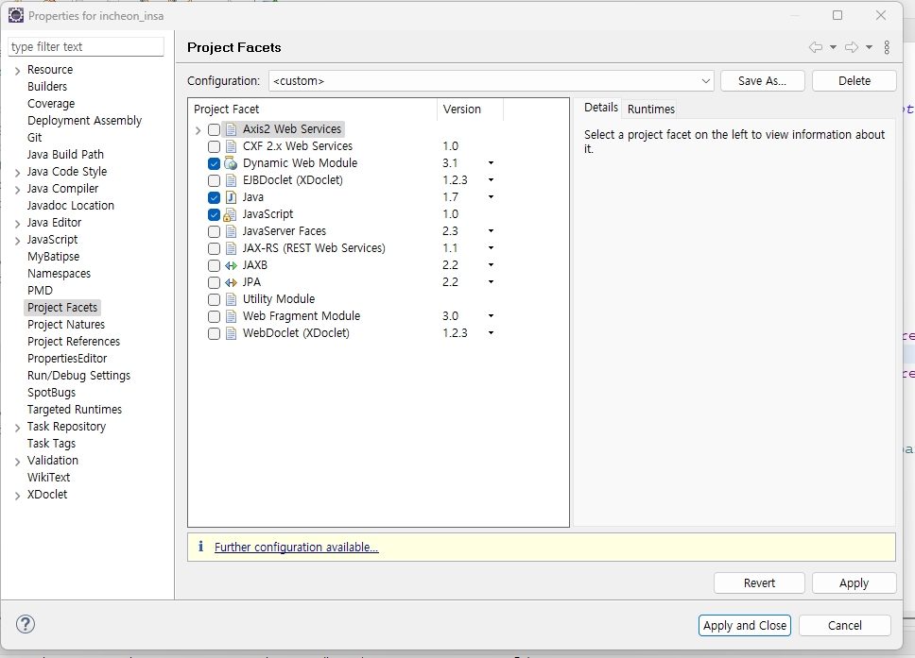Check the Web Fragment Module checkbox

coord(215,316)
